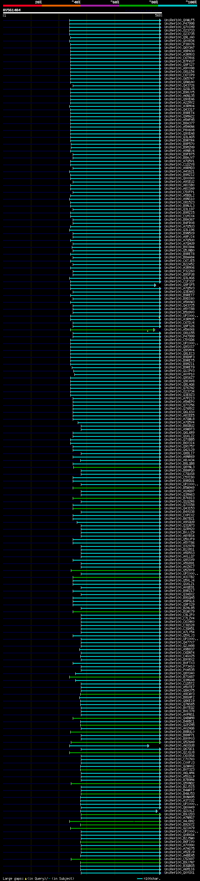Open hit UniRef100_A5AFH5
This screenshot has height=881, width=200.
coord(179,120)
